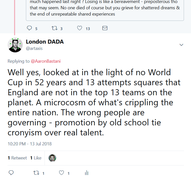This screenshot has width=191, height=177.
Task: Visit the @artaxis handle profile
Action: click(34, 48)
